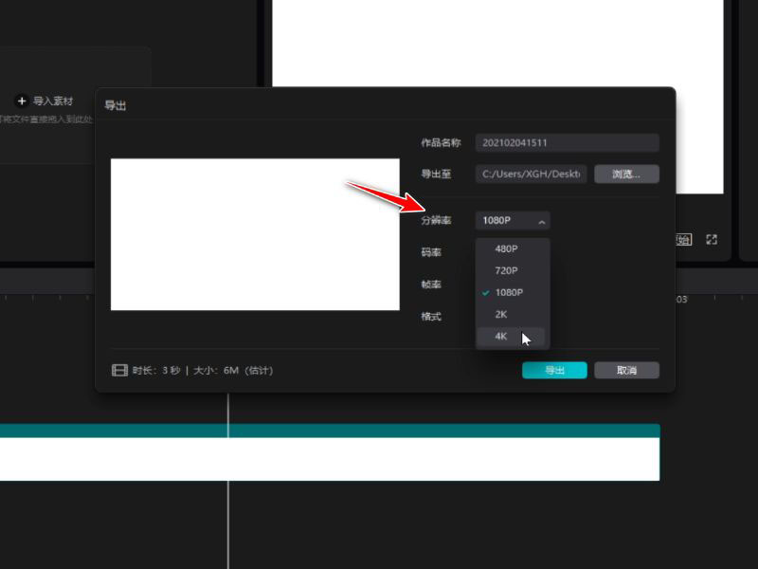Switch resolution to 720P
Screen dimensions: 758x569
[x=506, y=270]
